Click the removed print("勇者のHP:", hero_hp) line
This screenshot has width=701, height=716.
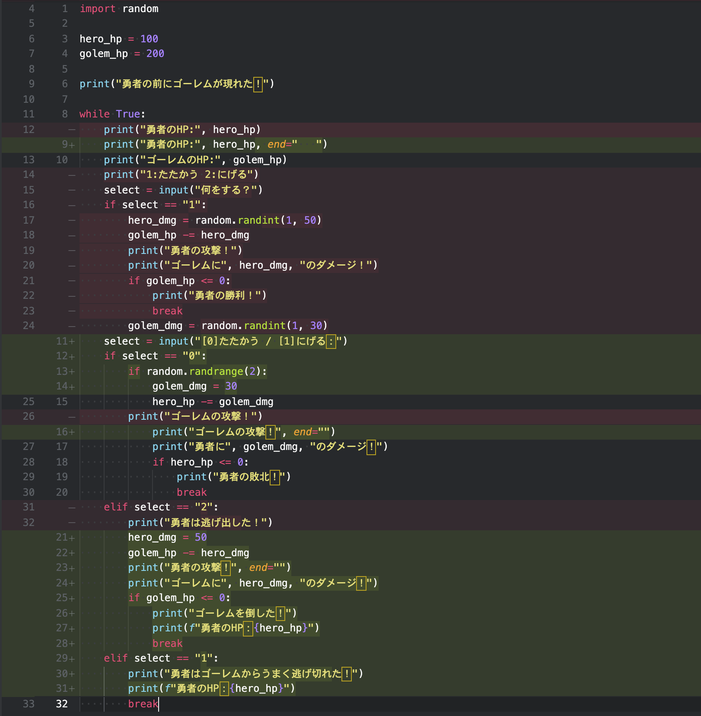(x=182, y=130)
